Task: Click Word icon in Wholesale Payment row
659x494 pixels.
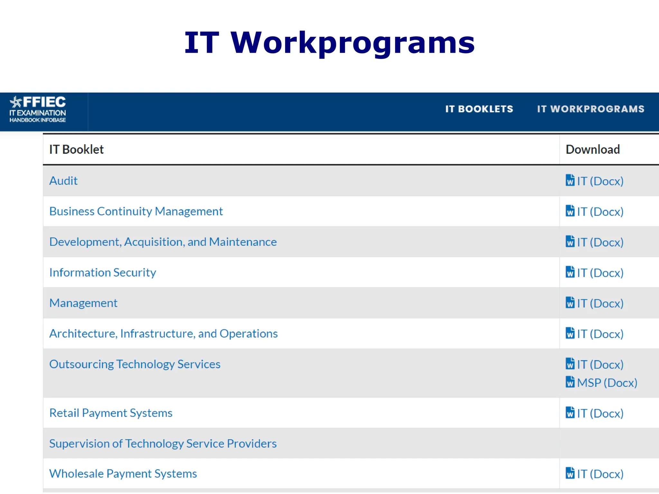Action: point(570,473)
